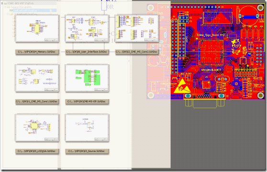Click the 05_LCD|GA.SchDoc path label
Screen dimensions: 267x172
[37, 151]
